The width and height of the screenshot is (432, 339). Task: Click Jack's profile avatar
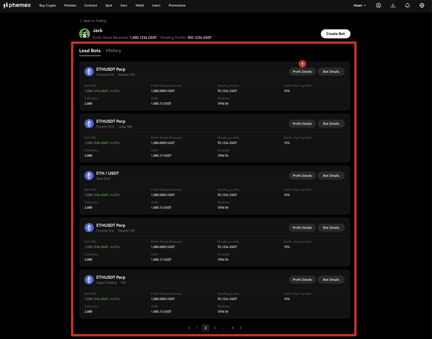coord(84,34)
